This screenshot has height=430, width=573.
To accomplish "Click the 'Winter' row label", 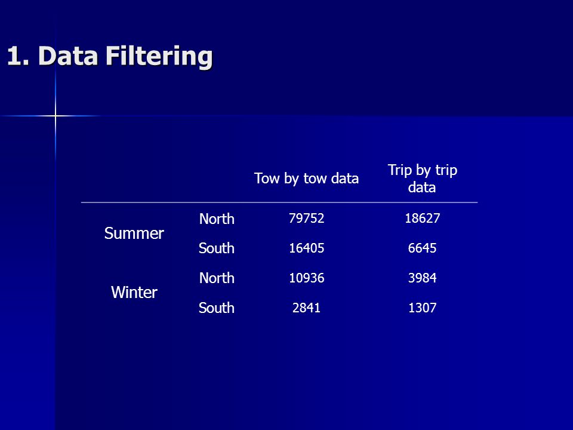I will coord(134,292).
